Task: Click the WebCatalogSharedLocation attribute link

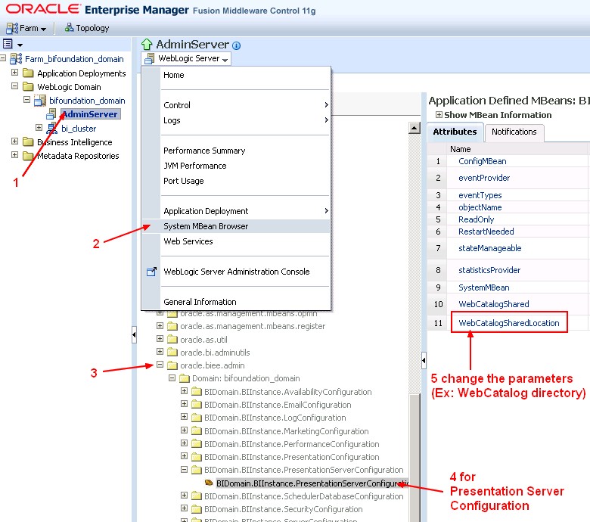Action: pos(508,323)
